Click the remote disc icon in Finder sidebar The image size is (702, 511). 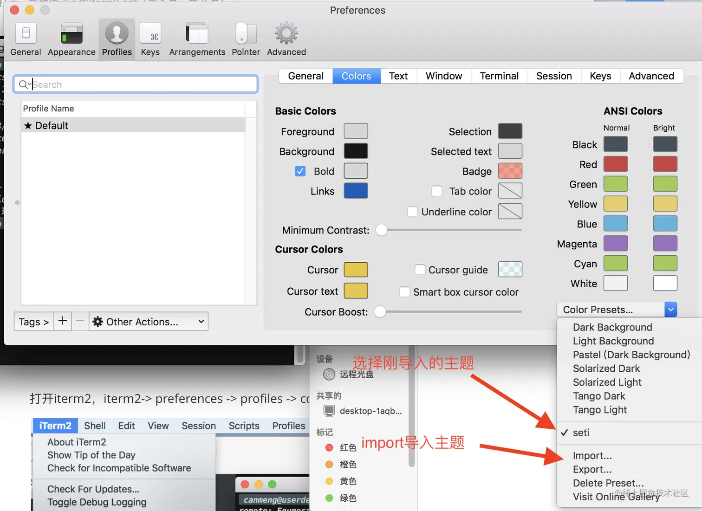click(x=329, y=374)
